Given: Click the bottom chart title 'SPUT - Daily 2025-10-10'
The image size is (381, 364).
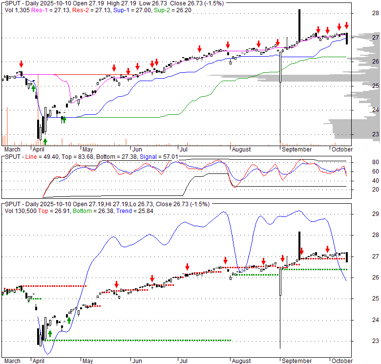Looking at the screenshot, I should coord(38,204).
